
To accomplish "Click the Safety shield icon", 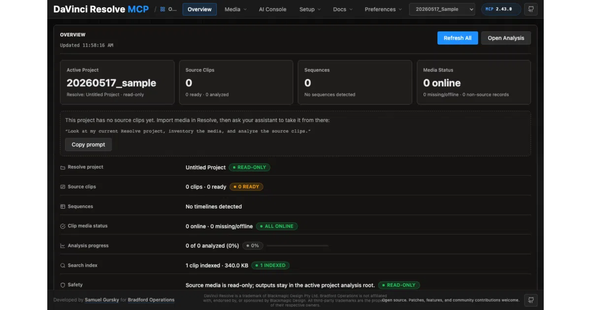I will [63, 285].
